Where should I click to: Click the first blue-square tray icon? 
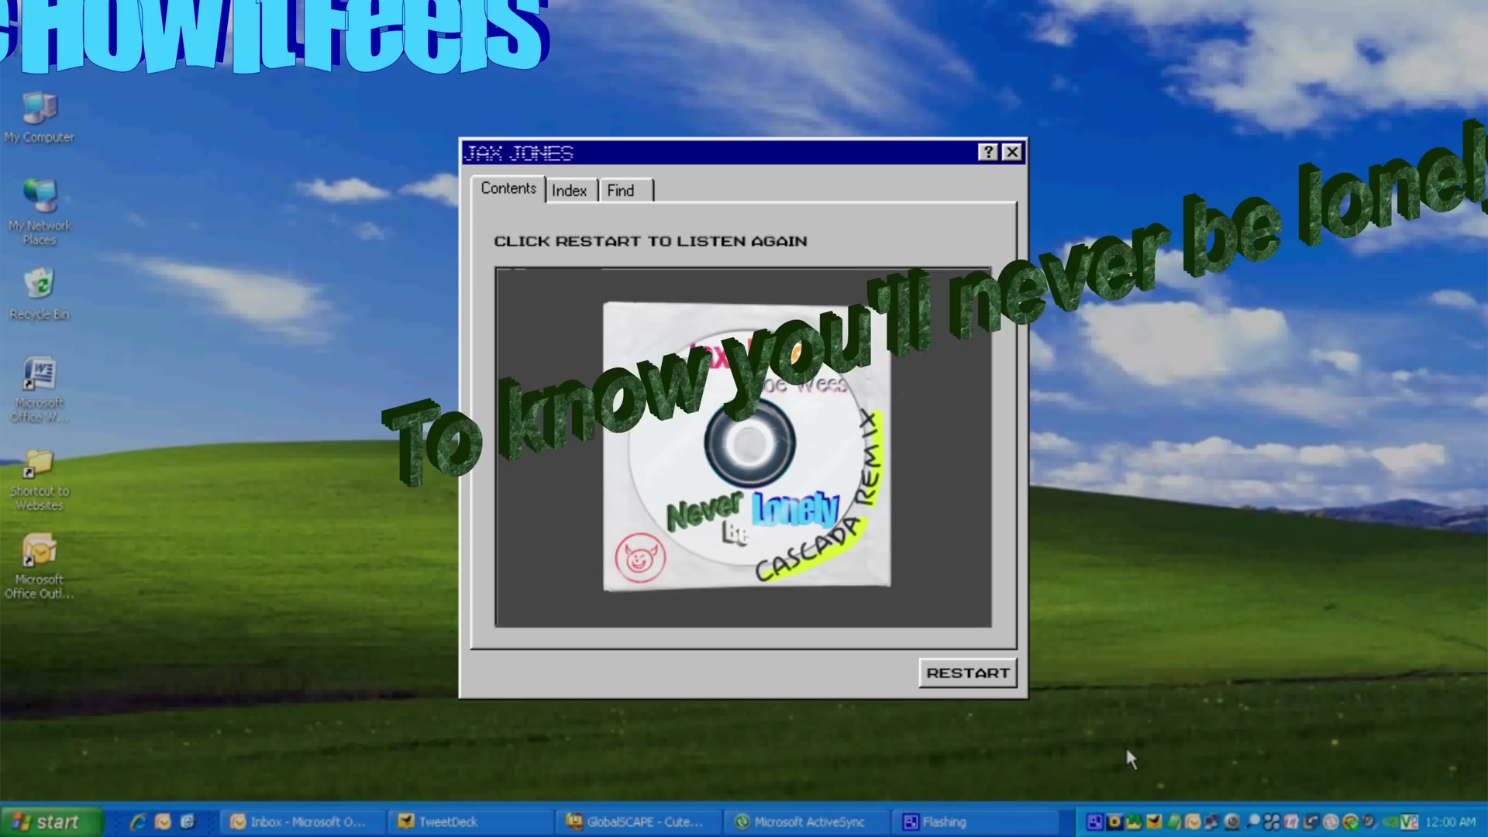point(1095,821)
